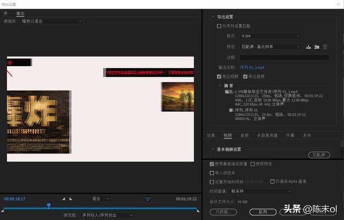
Task: Click the 元数据 button
Action: (223, 212)
